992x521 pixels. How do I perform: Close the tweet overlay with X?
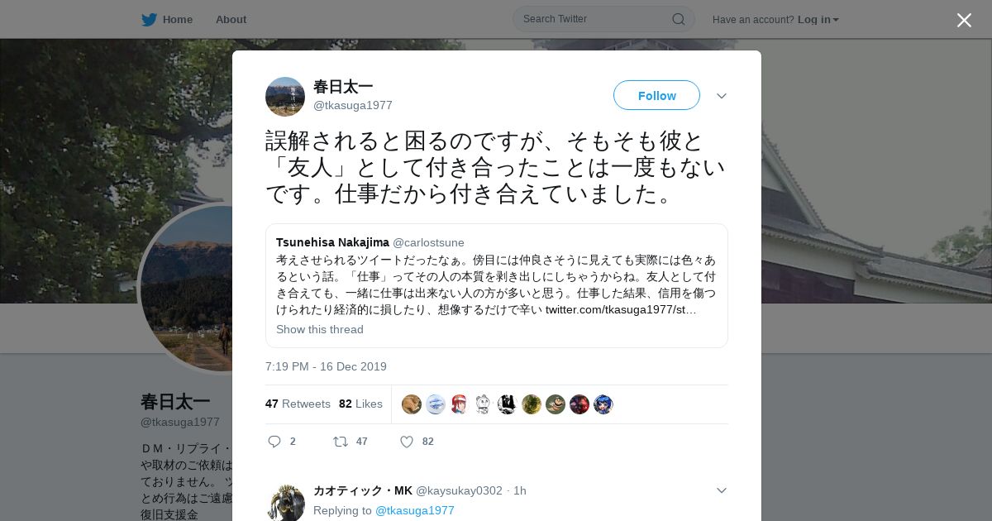[964, 20]
